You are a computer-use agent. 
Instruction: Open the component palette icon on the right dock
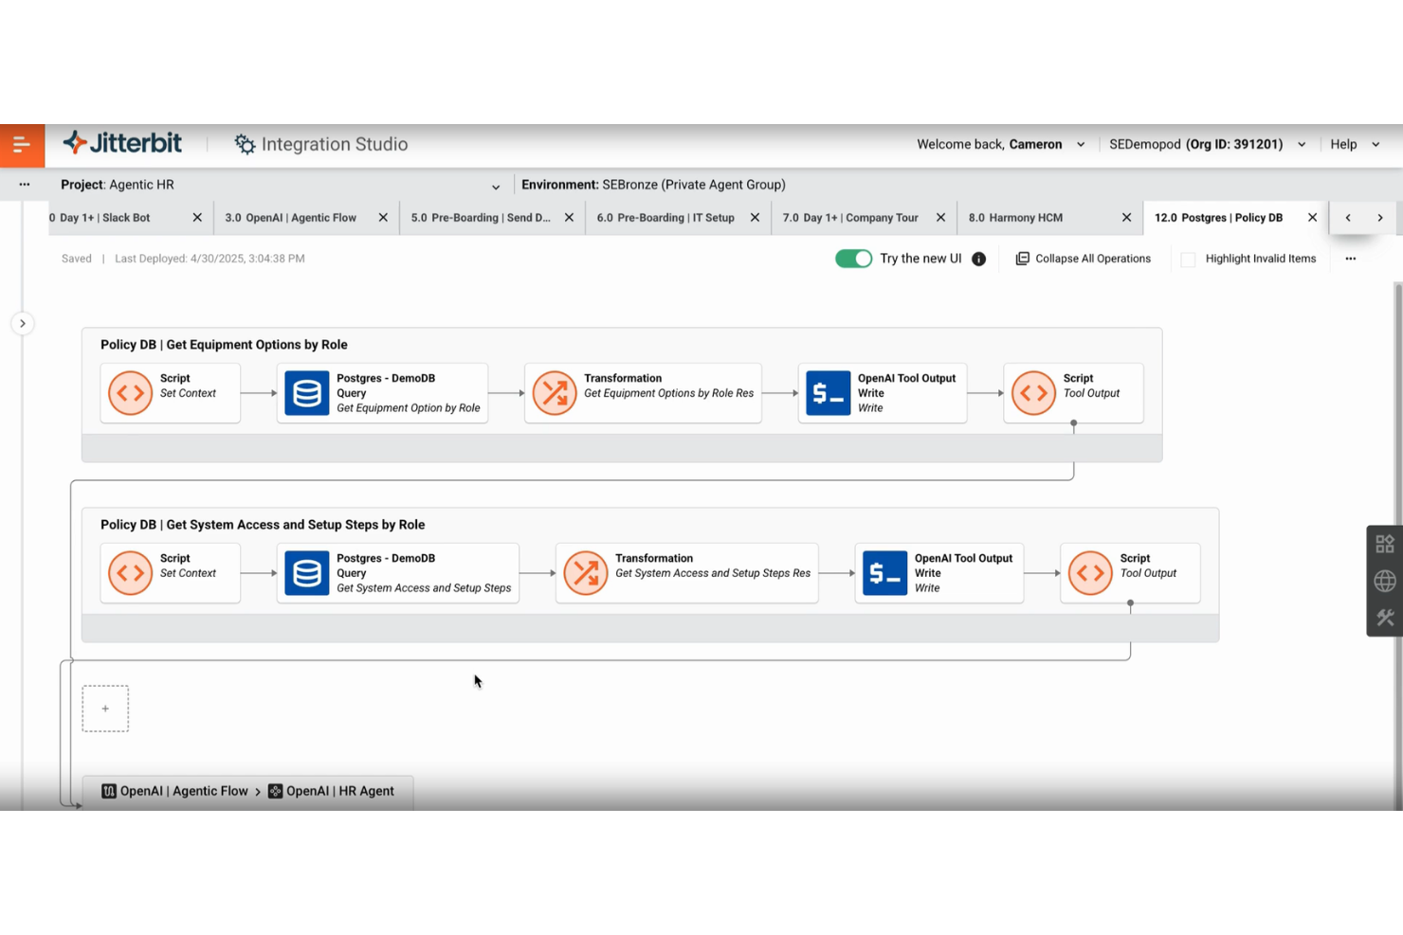[x=1385, y=544]
